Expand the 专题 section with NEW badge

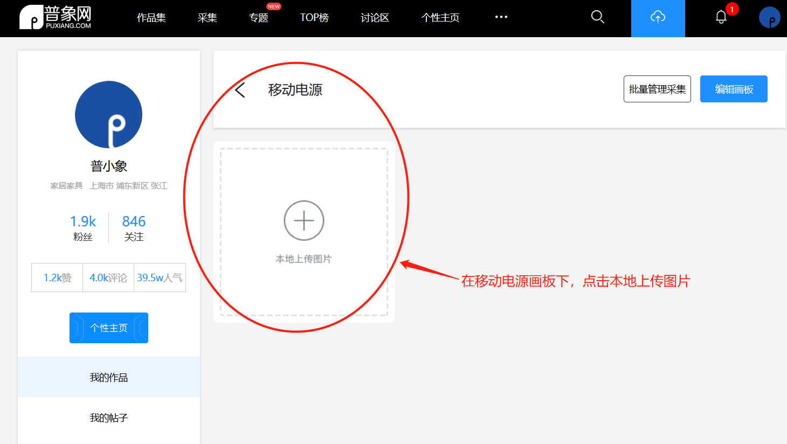click(259, 17)
